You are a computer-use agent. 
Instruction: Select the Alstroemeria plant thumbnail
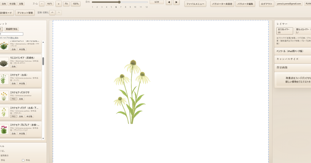tap(4, 45)
